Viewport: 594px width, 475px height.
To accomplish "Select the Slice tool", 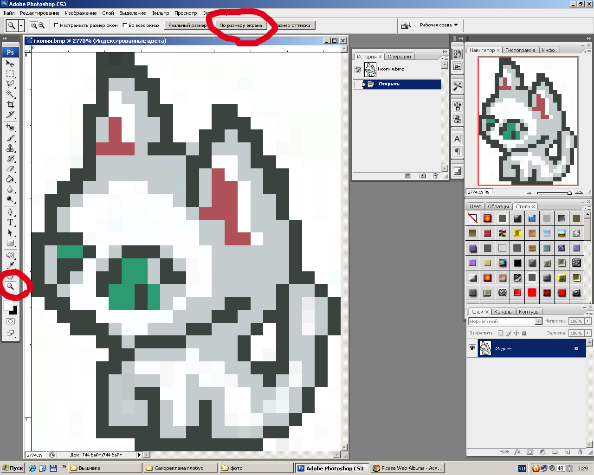I will pos(10,115).
